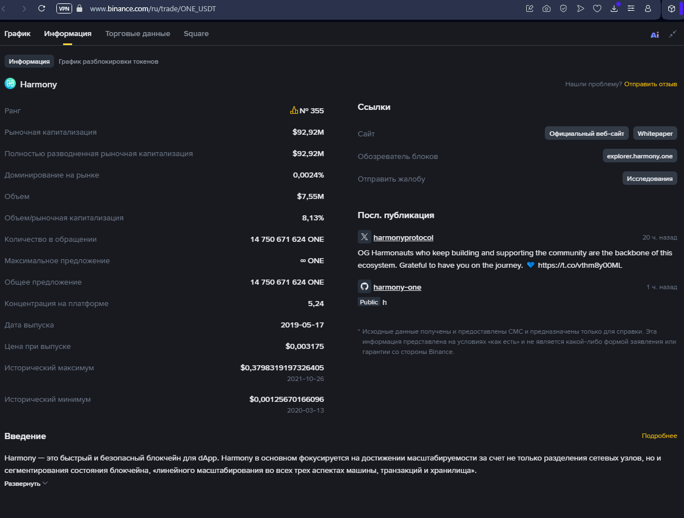
Task: Click the GitHub icon next to harmony-one
Action: coord(365,287)
